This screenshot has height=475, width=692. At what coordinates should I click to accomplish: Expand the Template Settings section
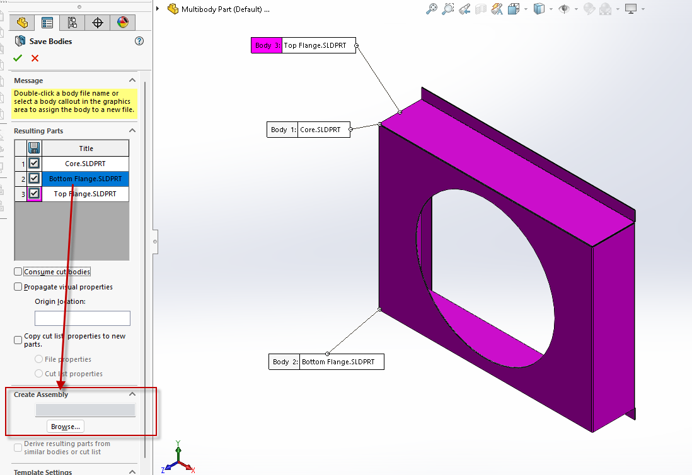[x=132, y=471]
